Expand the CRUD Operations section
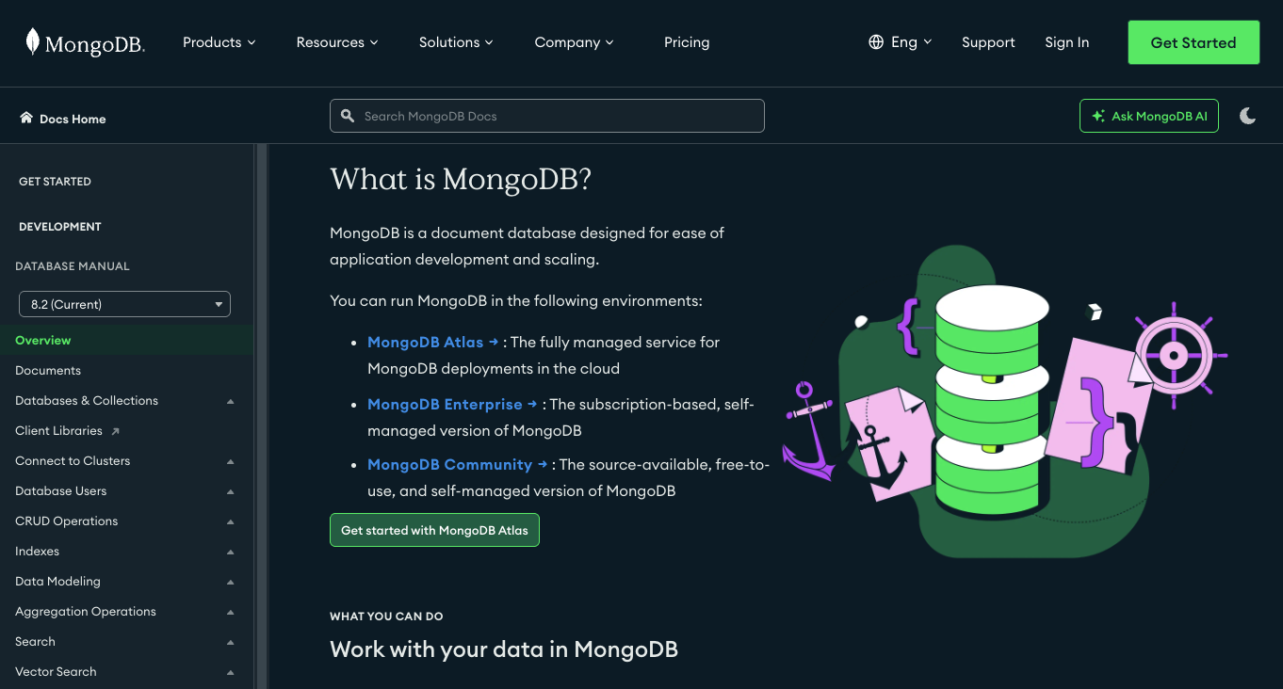 [x=231, y=521]
